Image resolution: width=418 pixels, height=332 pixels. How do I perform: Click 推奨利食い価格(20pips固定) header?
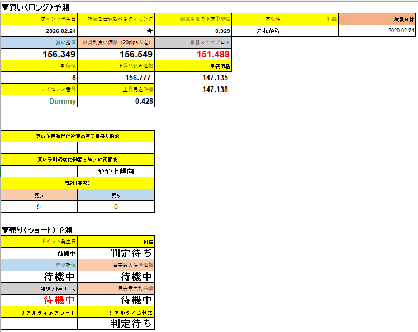click(116, 42)
